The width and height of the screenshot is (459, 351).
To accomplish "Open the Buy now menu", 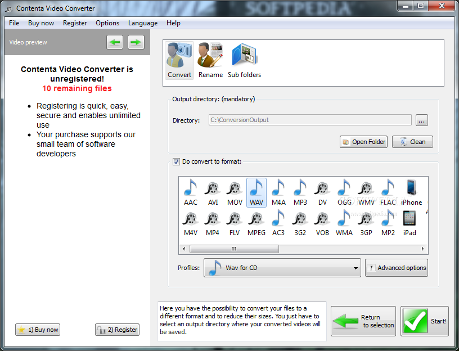I will point(41,23).
